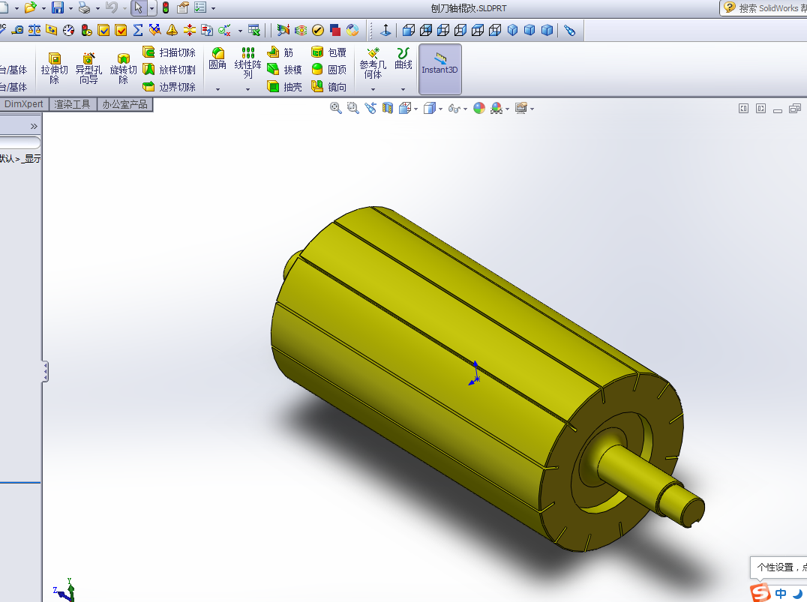
Task: Click the Zoom to Fit magnifier
Action: pos(335,108)
